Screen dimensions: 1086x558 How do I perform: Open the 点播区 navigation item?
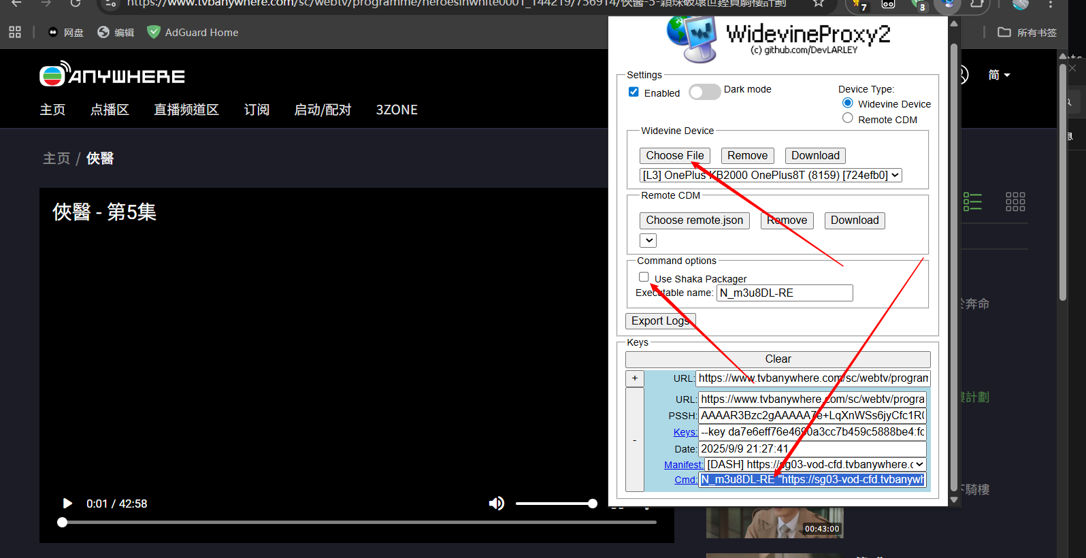click(110, 110)
